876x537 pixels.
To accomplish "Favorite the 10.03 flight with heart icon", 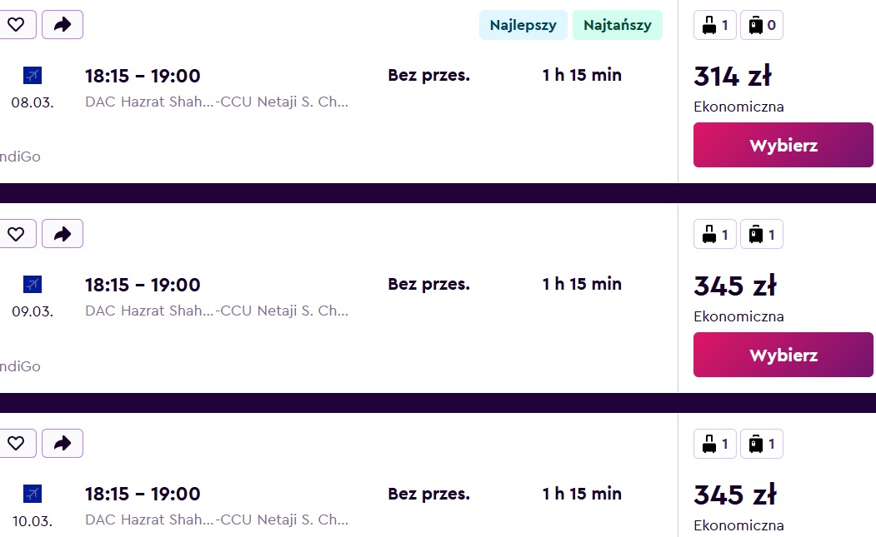I will coord(17,443).
